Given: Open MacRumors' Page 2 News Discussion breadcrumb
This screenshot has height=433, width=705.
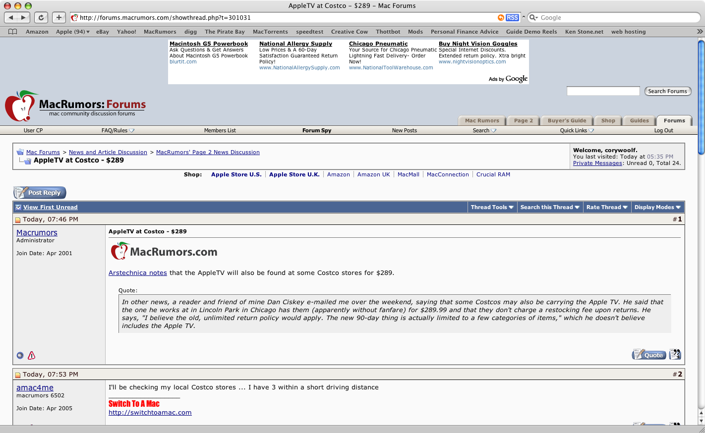Looking at the screenshot, I should 208,152.
